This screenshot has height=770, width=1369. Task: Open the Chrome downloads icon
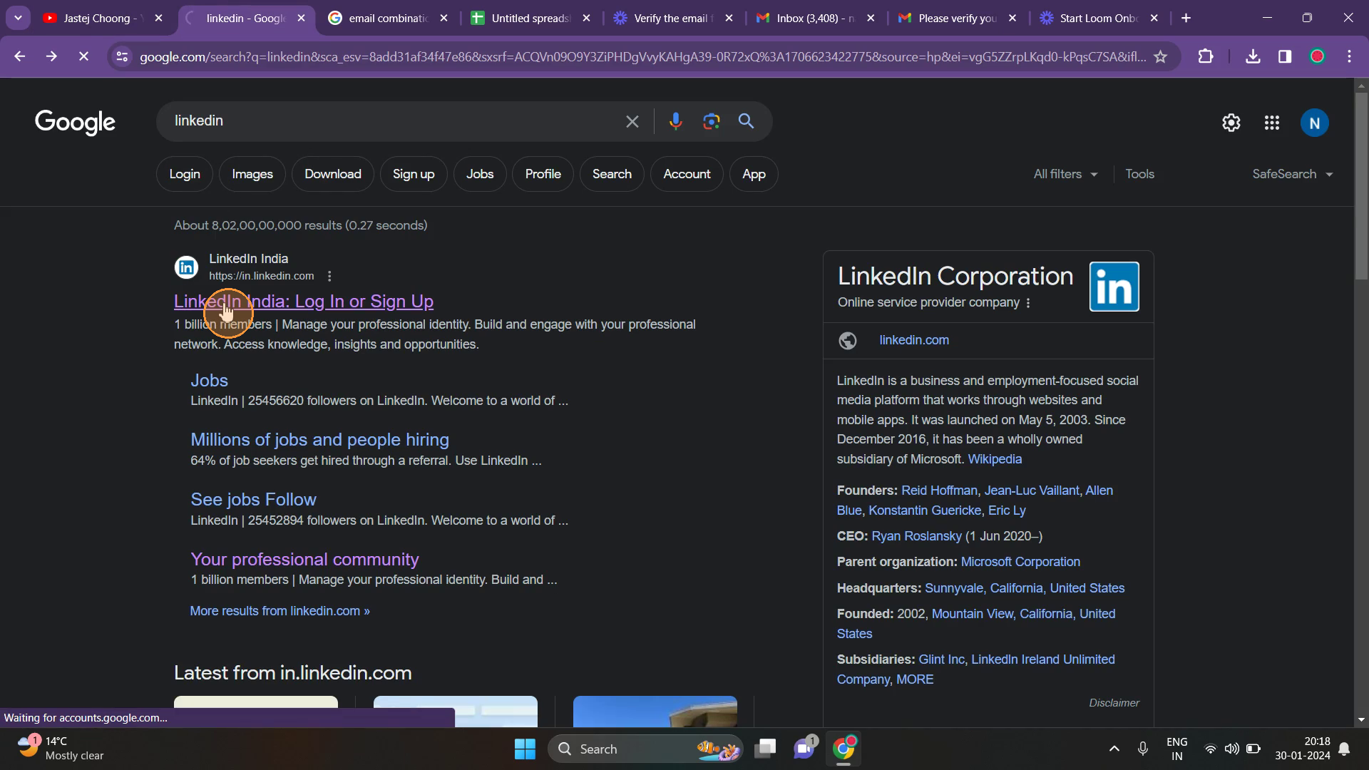(x=1252, y=56)
